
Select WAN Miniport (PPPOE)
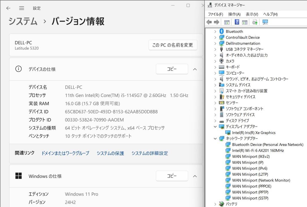[x=252, y=186]
